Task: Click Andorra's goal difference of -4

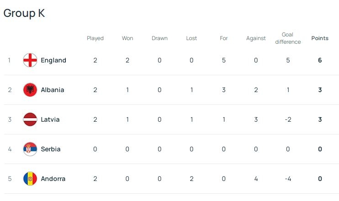Action: click(x=288, y=179)
